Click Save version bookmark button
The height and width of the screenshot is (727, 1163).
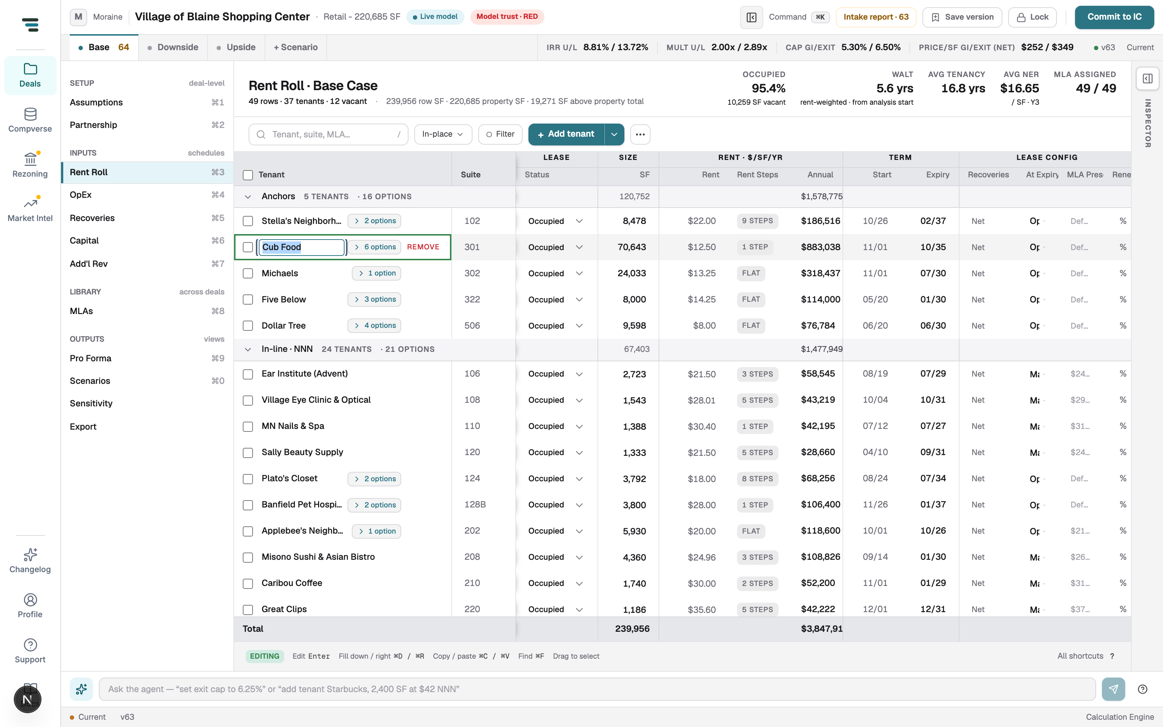tap(962, 17)
